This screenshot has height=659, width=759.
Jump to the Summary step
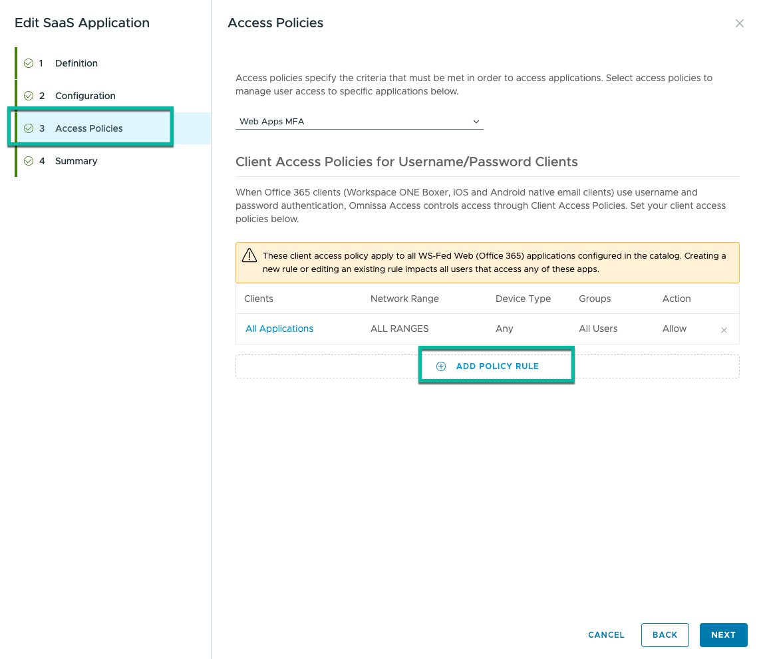[x=76, y=161]
